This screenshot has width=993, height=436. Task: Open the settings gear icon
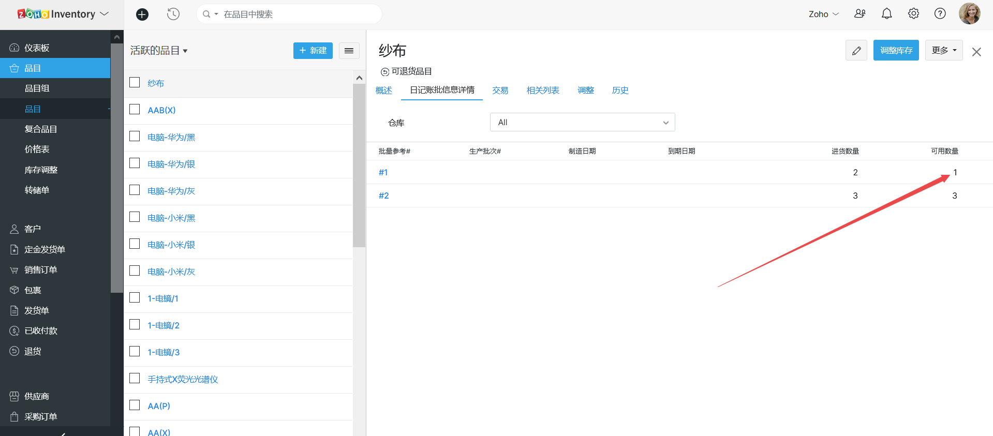pos(913,14)
